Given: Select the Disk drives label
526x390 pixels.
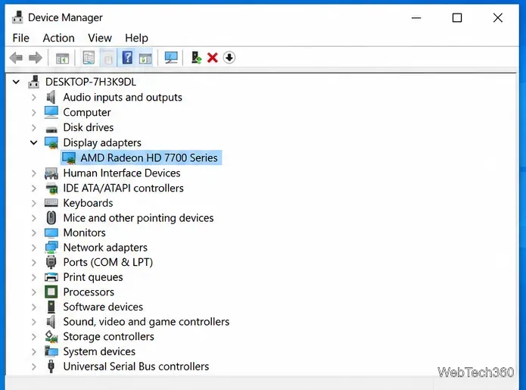Looking at the screenshot, I should click(x=89, y=127).
